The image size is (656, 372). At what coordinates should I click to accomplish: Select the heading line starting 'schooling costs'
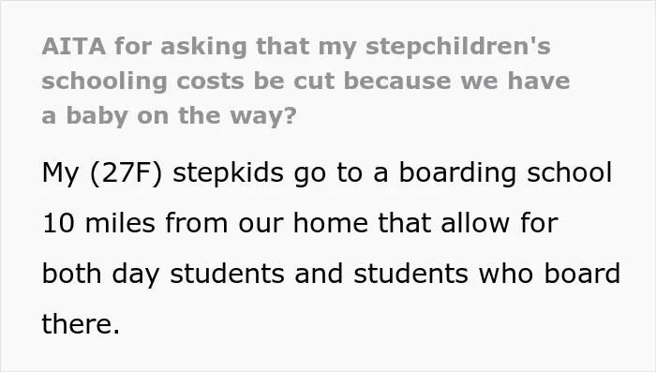tap(306, 82)
